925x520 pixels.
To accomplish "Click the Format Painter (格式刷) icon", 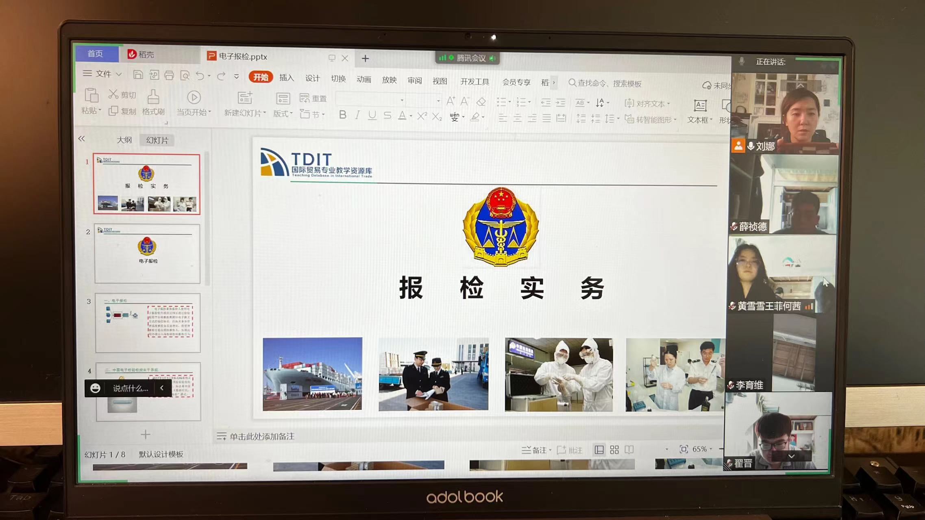I will [153, 98].
